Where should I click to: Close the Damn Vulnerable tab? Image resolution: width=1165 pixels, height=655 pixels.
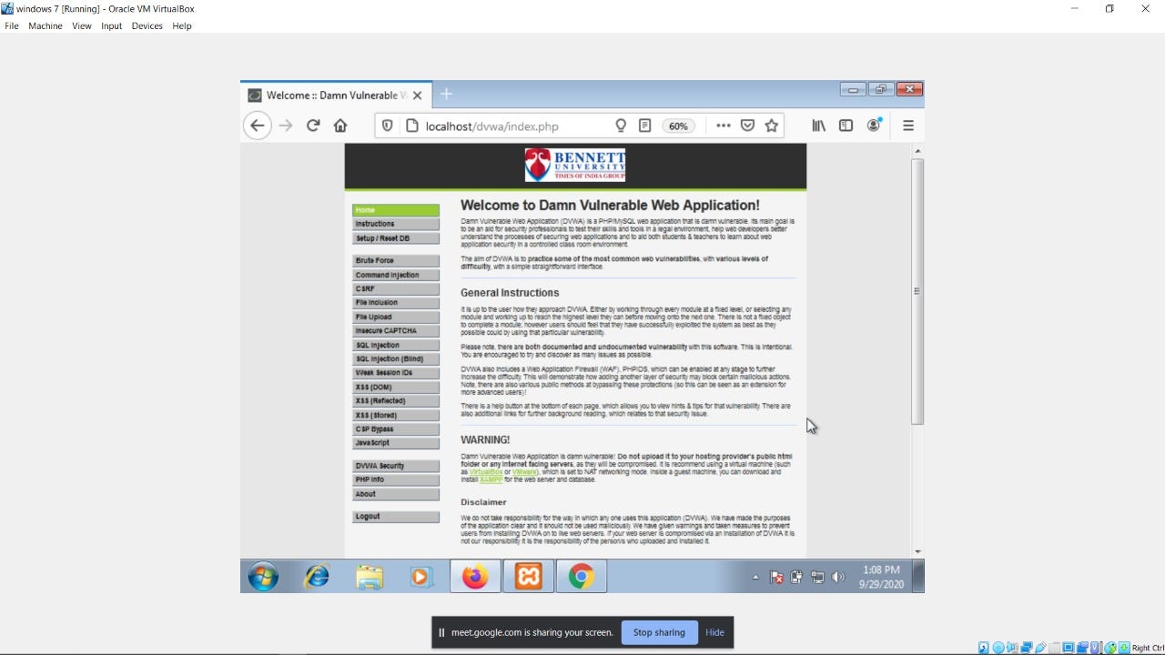pyautogui.click(x=417, y=95)
